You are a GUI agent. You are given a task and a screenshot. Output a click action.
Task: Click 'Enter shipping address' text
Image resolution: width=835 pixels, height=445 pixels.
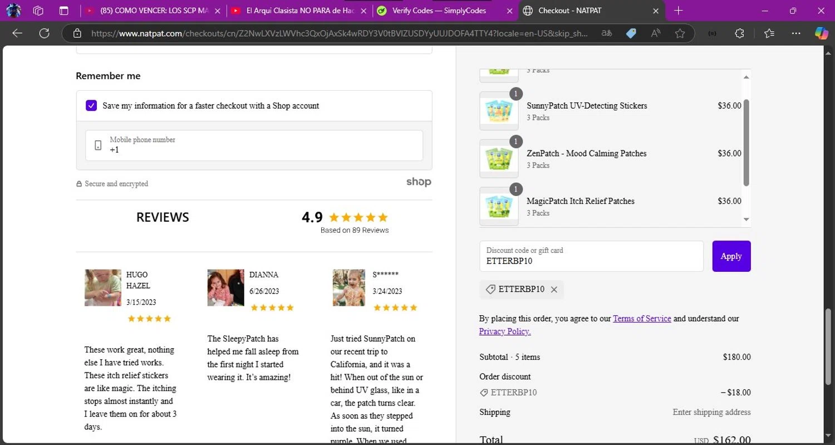tap(712, 412)
